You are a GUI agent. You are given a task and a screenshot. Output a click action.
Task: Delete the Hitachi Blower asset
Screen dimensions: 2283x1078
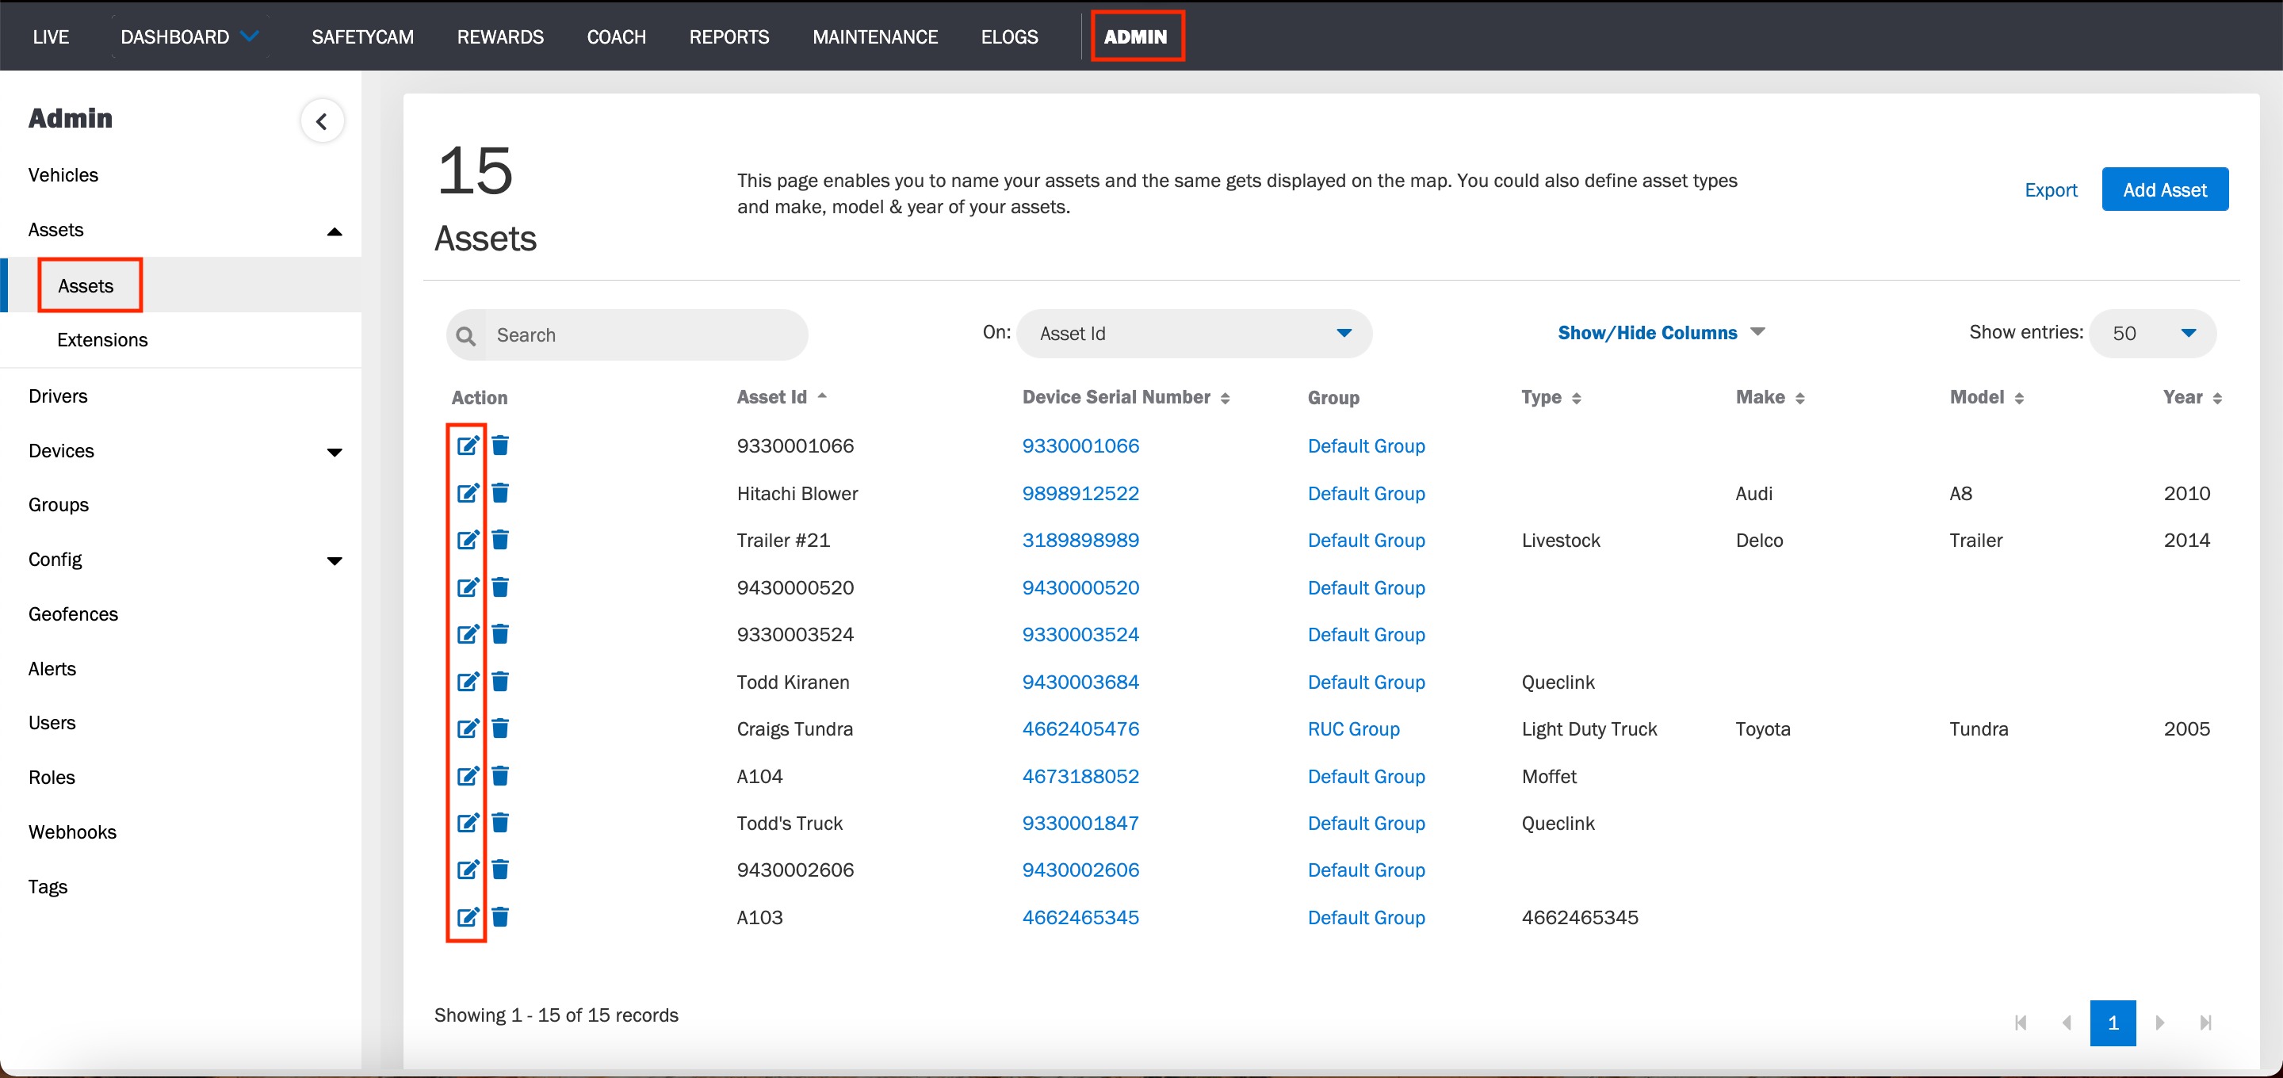[501, 493]
